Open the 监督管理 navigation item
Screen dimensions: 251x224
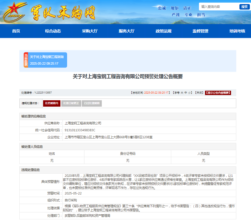point(200,31)
